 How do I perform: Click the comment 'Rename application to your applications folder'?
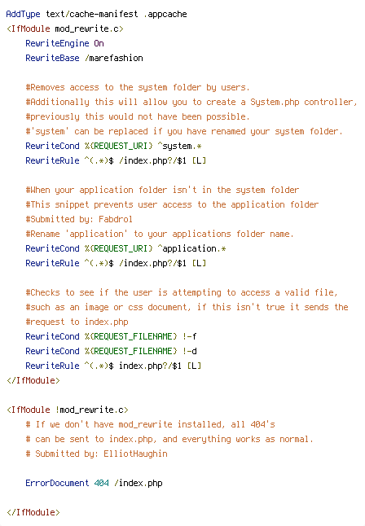[160, 235]
